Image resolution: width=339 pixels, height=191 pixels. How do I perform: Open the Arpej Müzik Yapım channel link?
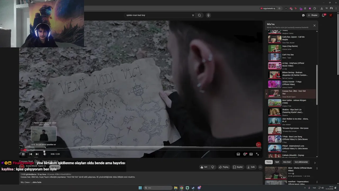(35, 166)
